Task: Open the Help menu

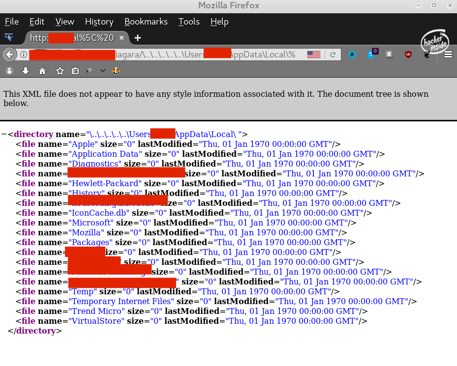Action: (x=219, y=22)
